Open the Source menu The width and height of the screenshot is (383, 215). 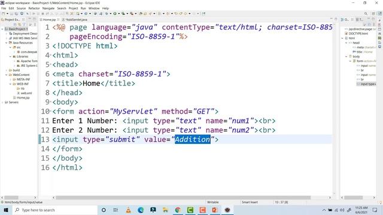pyautogui.click(x=21, y=8)
